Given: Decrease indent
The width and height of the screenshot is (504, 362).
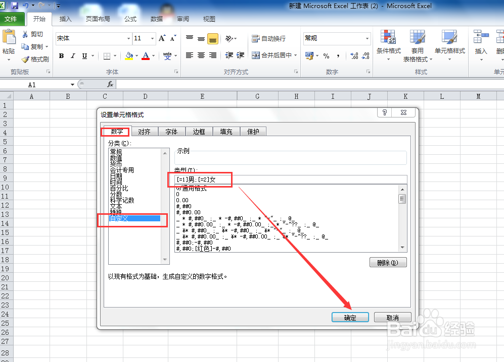Looking at the screenshot, I should [229, 55].
